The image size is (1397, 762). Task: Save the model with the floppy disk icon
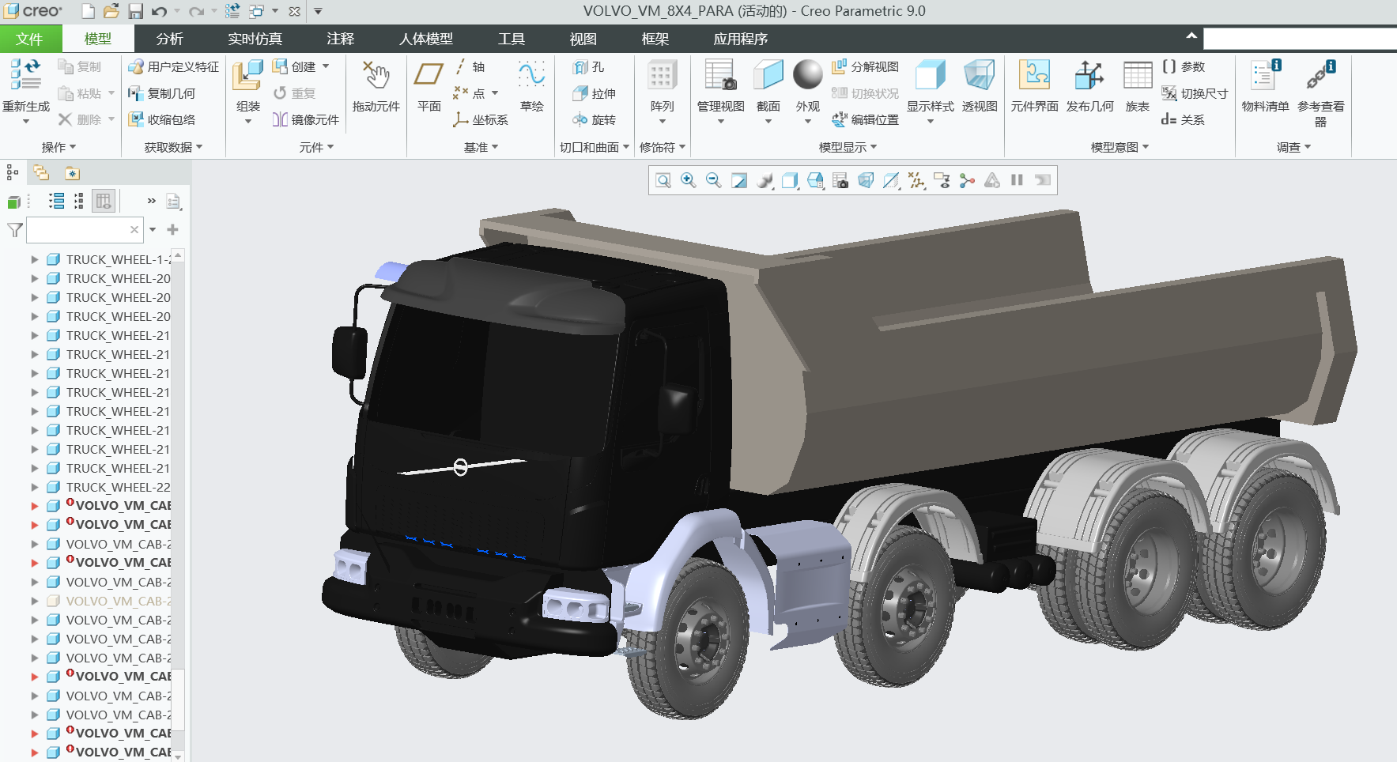tap(136, 11)
